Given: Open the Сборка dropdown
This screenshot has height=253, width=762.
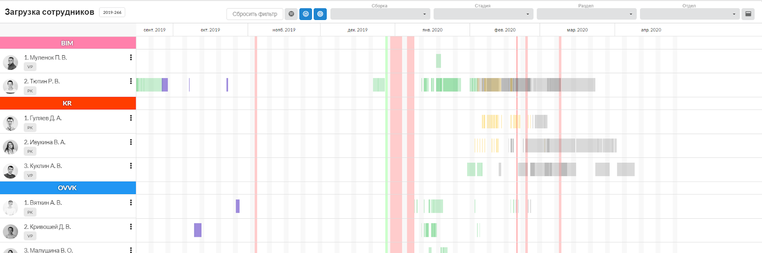Looking at the screenshot, I should [380, 14].
